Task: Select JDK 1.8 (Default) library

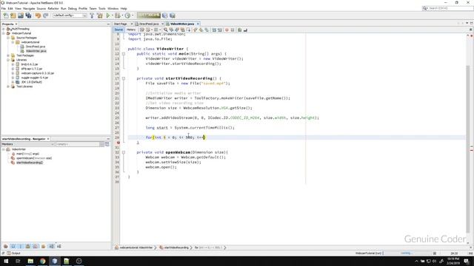Action: (31, 82)
